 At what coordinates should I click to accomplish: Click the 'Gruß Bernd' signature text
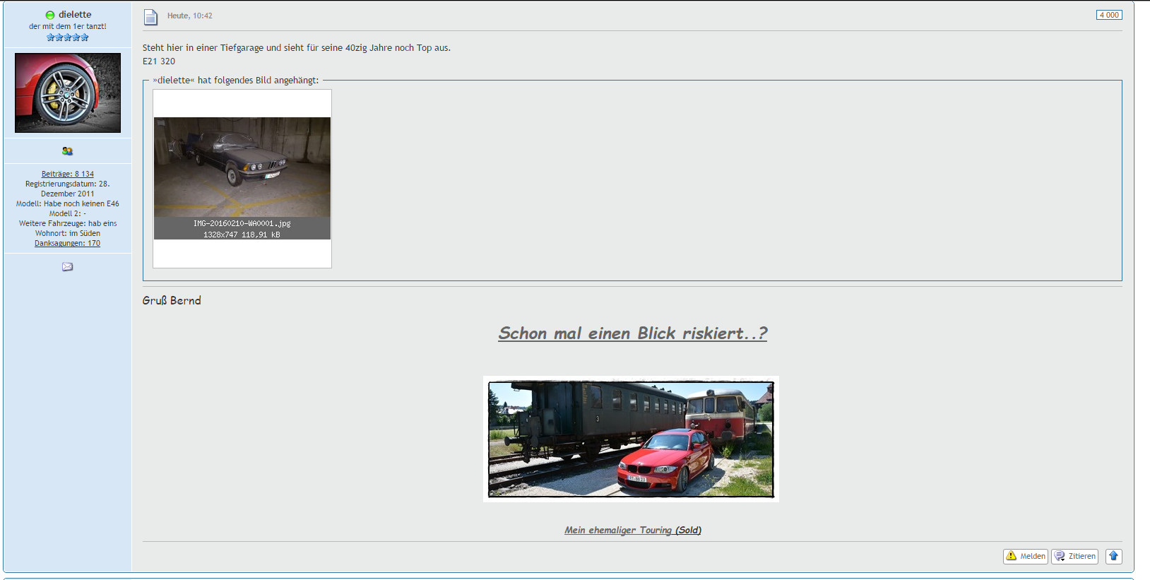pos(172,301)
